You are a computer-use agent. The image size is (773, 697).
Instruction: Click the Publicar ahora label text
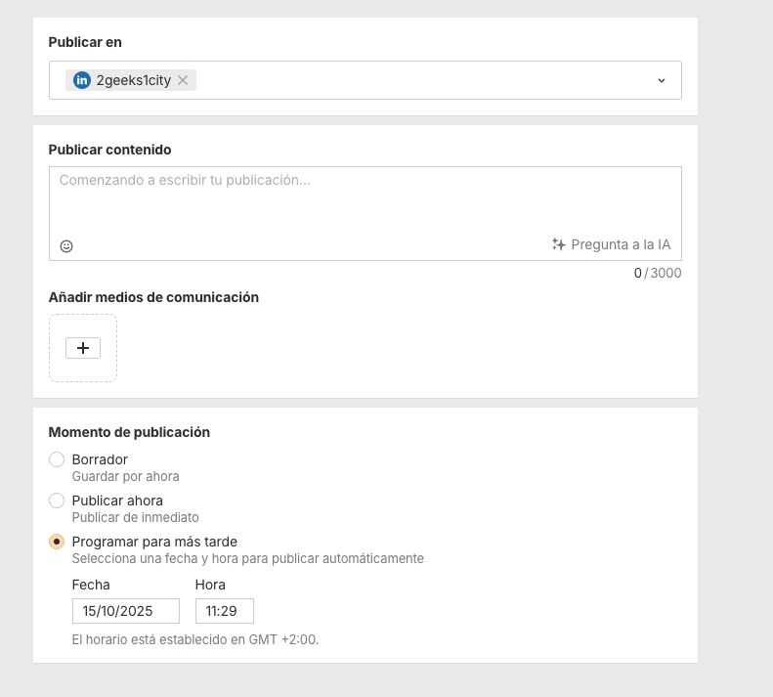[117, 501]
